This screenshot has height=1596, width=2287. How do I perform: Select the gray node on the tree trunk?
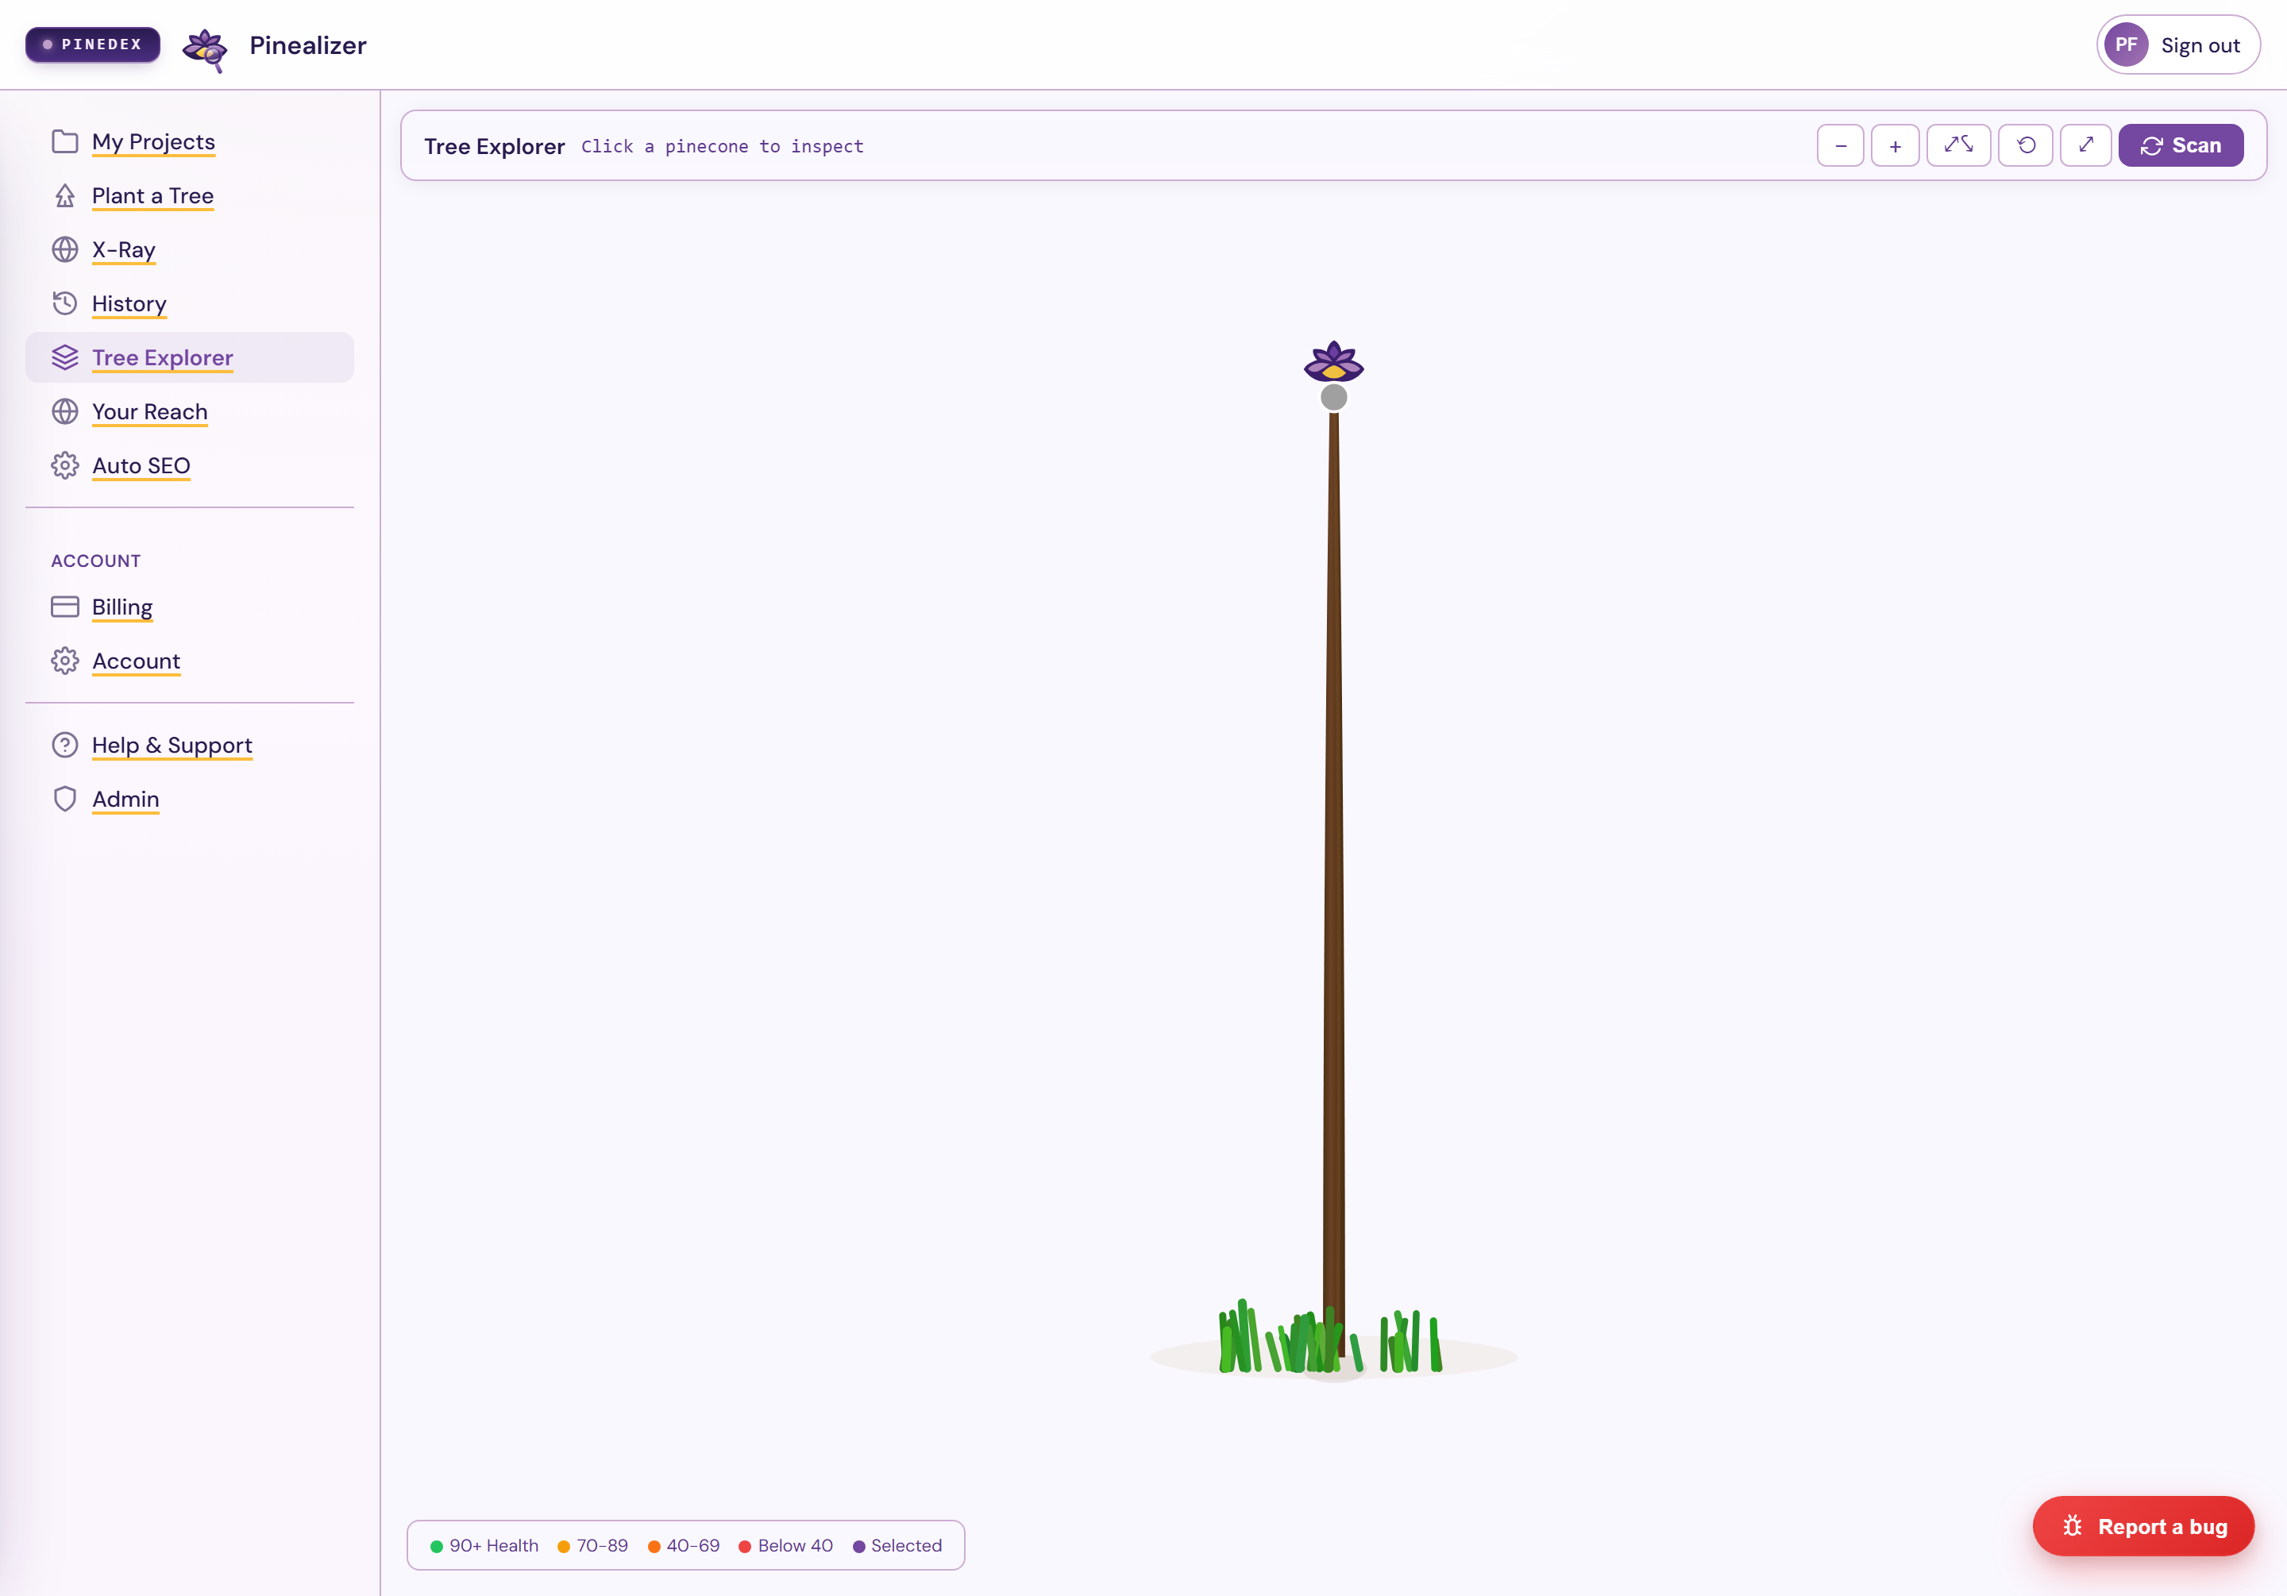(x=1334, y=398)
